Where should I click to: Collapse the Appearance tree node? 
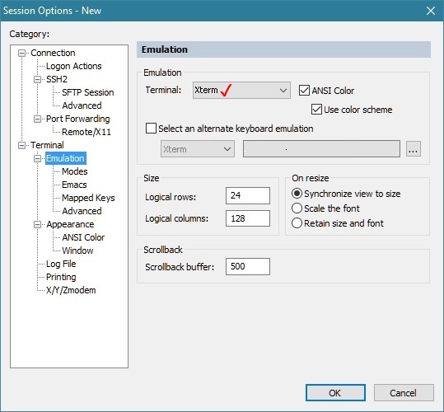pyautogui.click(x=37, y=225)
